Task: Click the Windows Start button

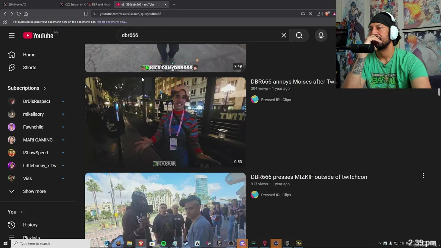Action: tap(5, 244)
